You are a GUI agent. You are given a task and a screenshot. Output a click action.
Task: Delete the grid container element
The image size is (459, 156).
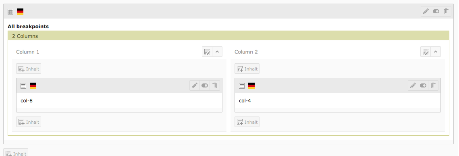click(x=446, y=11)
